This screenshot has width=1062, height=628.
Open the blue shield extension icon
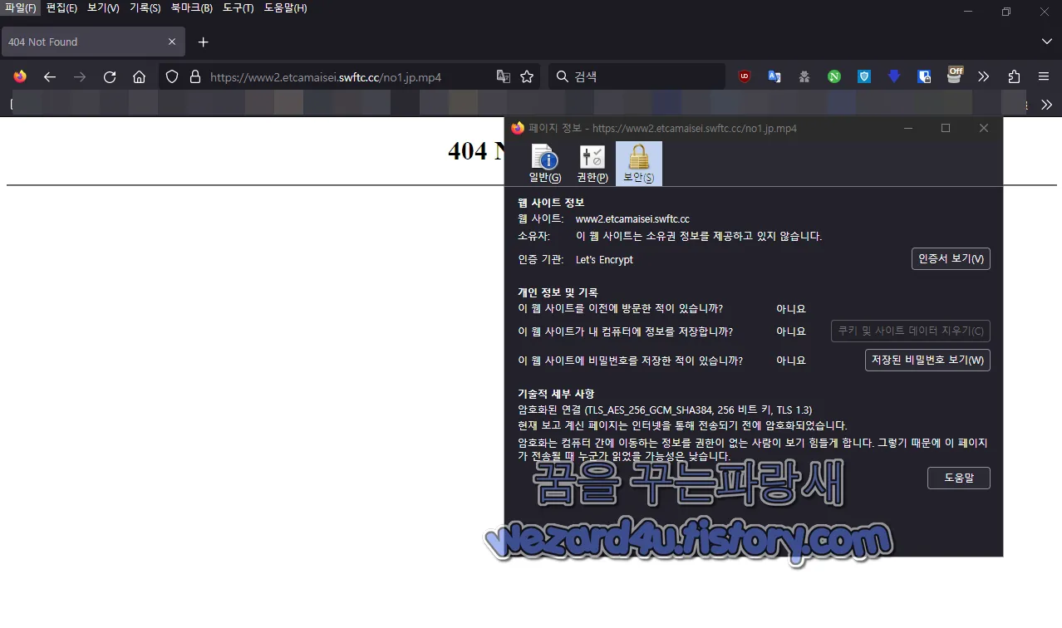[864, 76]
